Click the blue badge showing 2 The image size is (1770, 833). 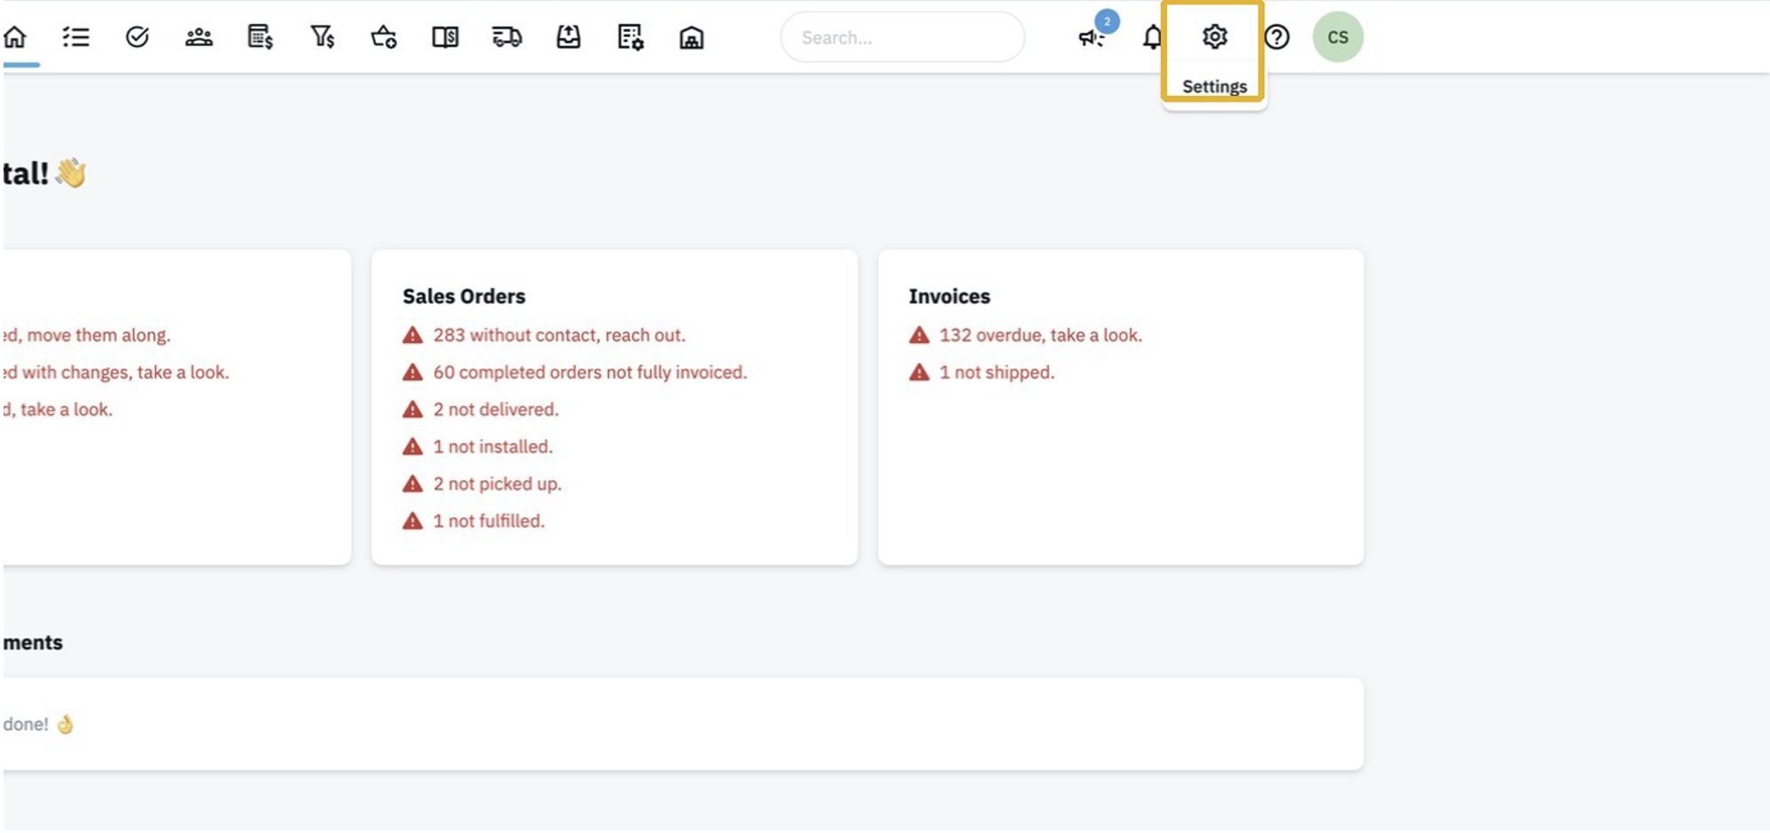click(x=1107, y=21)
